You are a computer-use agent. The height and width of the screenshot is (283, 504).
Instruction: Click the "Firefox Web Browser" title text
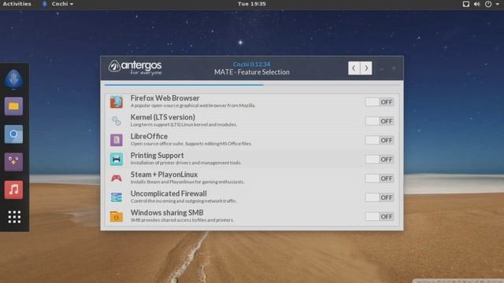(165, 98)
